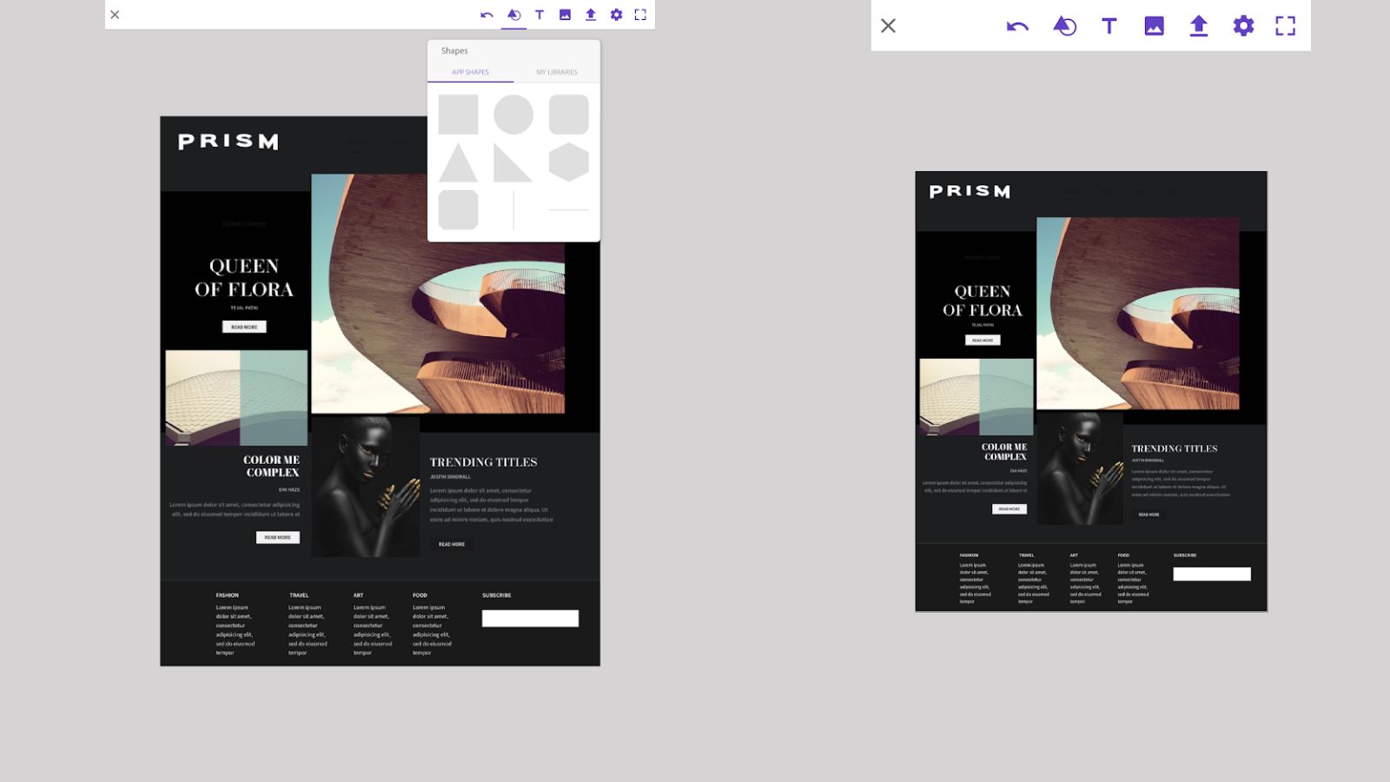Switch to the MY LIBRARIES tab
The image size is (1390, 782).
point(558,72)
